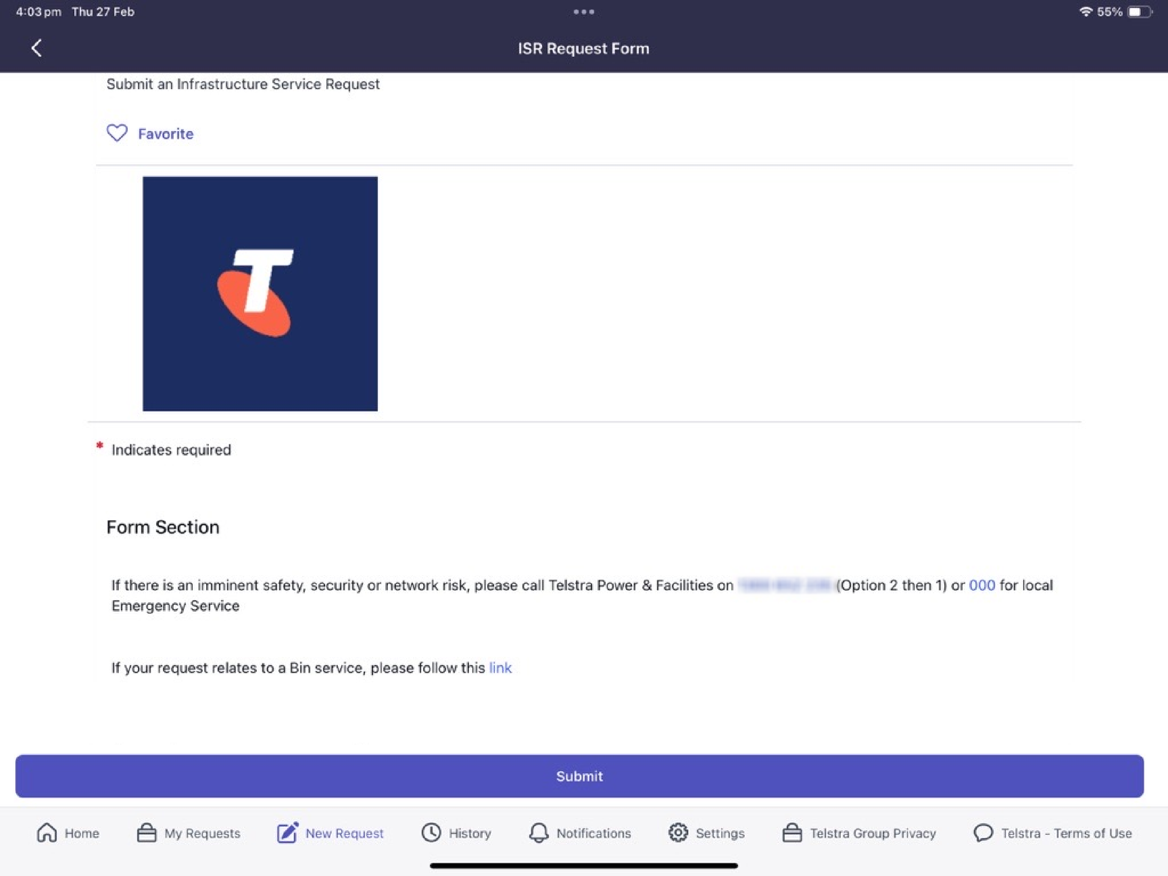This screenshot has width=1168, height=876.
Task: Open the Home tab
Action: (x=68, y=833)
